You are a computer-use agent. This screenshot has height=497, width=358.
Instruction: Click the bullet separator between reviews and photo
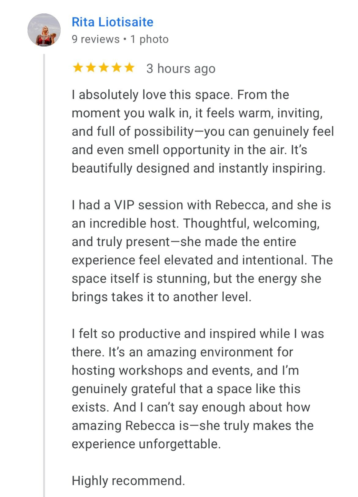[125, 39]
